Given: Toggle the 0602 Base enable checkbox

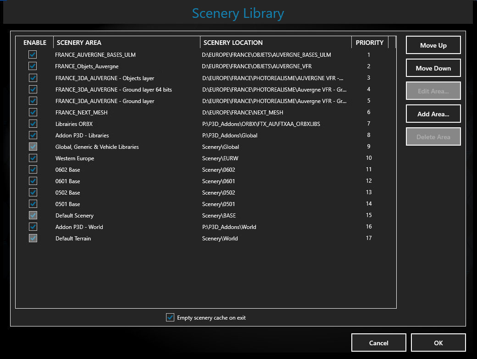Looking at the screenshot, I should [33, 169].
